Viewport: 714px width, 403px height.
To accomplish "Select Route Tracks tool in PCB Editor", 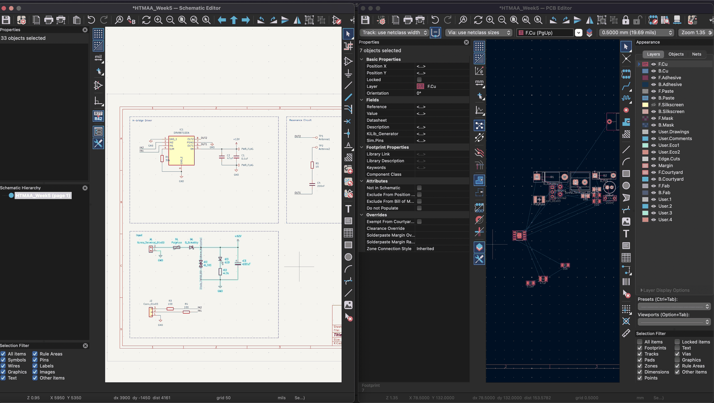I will coord(626,86).
